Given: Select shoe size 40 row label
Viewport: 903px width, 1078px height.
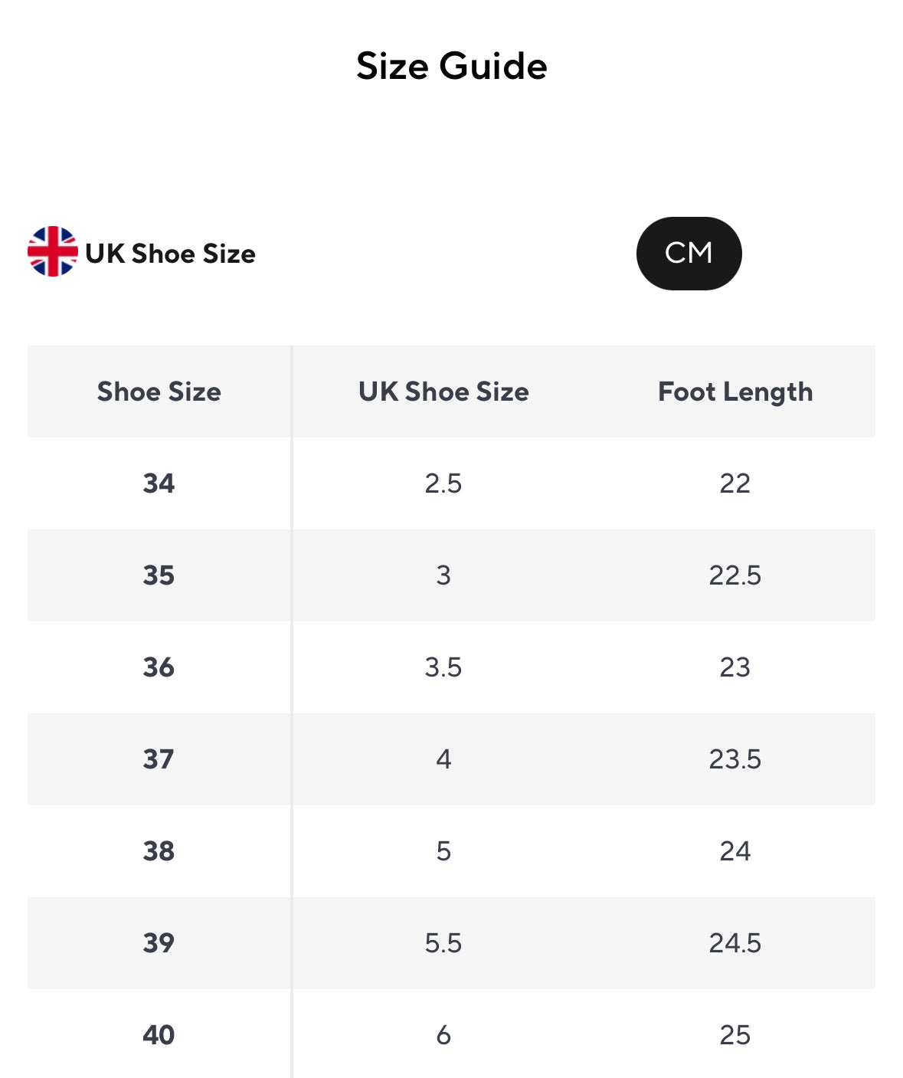Looking at the screenshot, I should point(159,1035).
